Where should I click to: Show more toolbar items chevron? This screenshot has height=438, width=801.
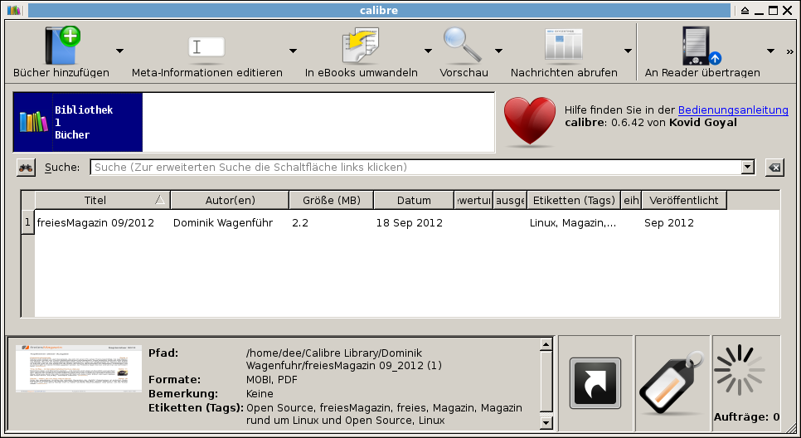789,51
